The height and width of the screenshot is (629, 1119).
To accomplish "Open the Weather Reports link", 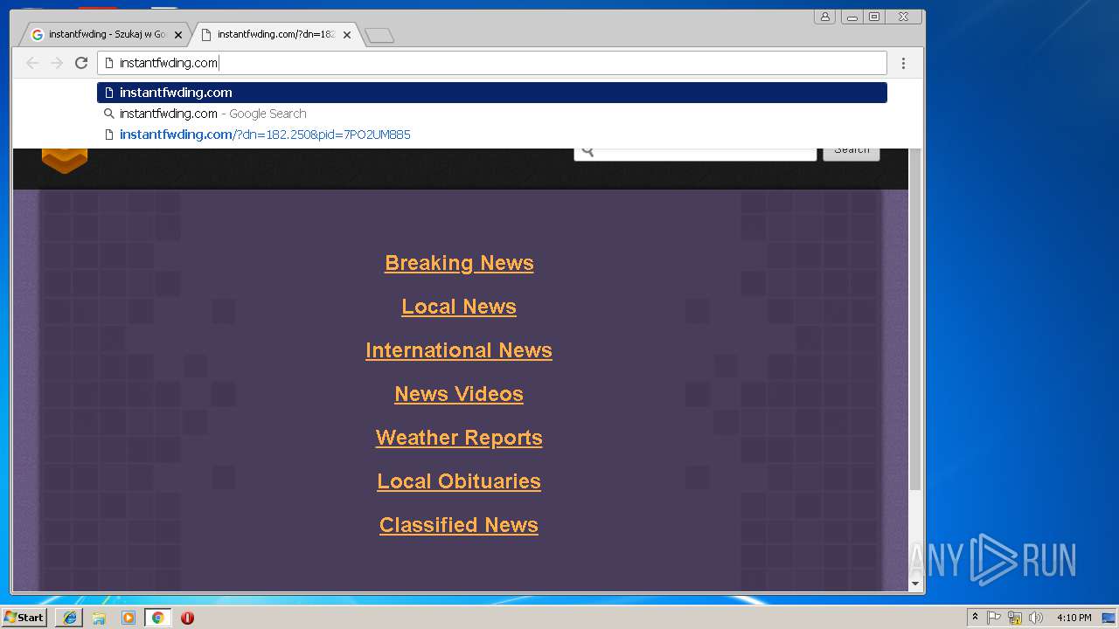I will click(459, 438).
